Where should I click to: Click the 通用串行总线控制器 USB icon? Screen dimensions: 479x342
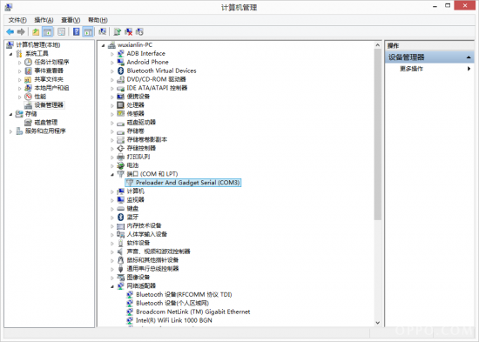click(x=121, y=269)
